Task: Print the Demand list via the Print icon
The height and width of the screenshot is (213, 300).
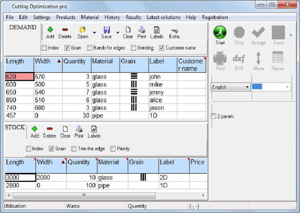Action: click(x=142, y=30)
